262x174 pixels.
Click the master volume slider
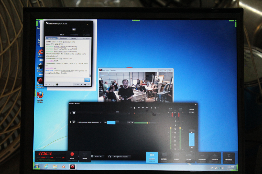click(x=192, y=138)
